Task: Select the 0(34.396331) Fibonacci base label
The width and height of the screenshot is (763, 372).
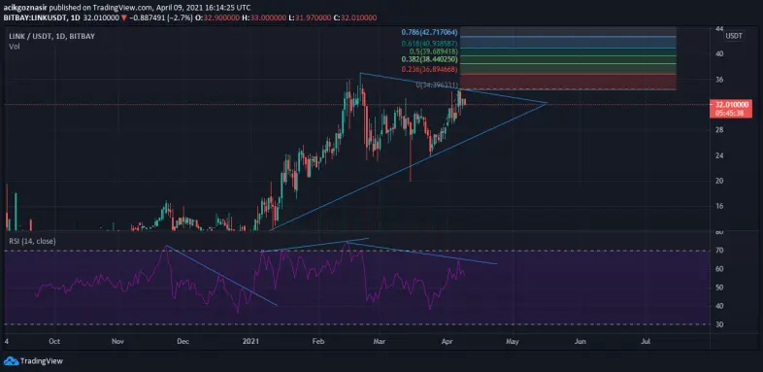Action: click(437, 85)
